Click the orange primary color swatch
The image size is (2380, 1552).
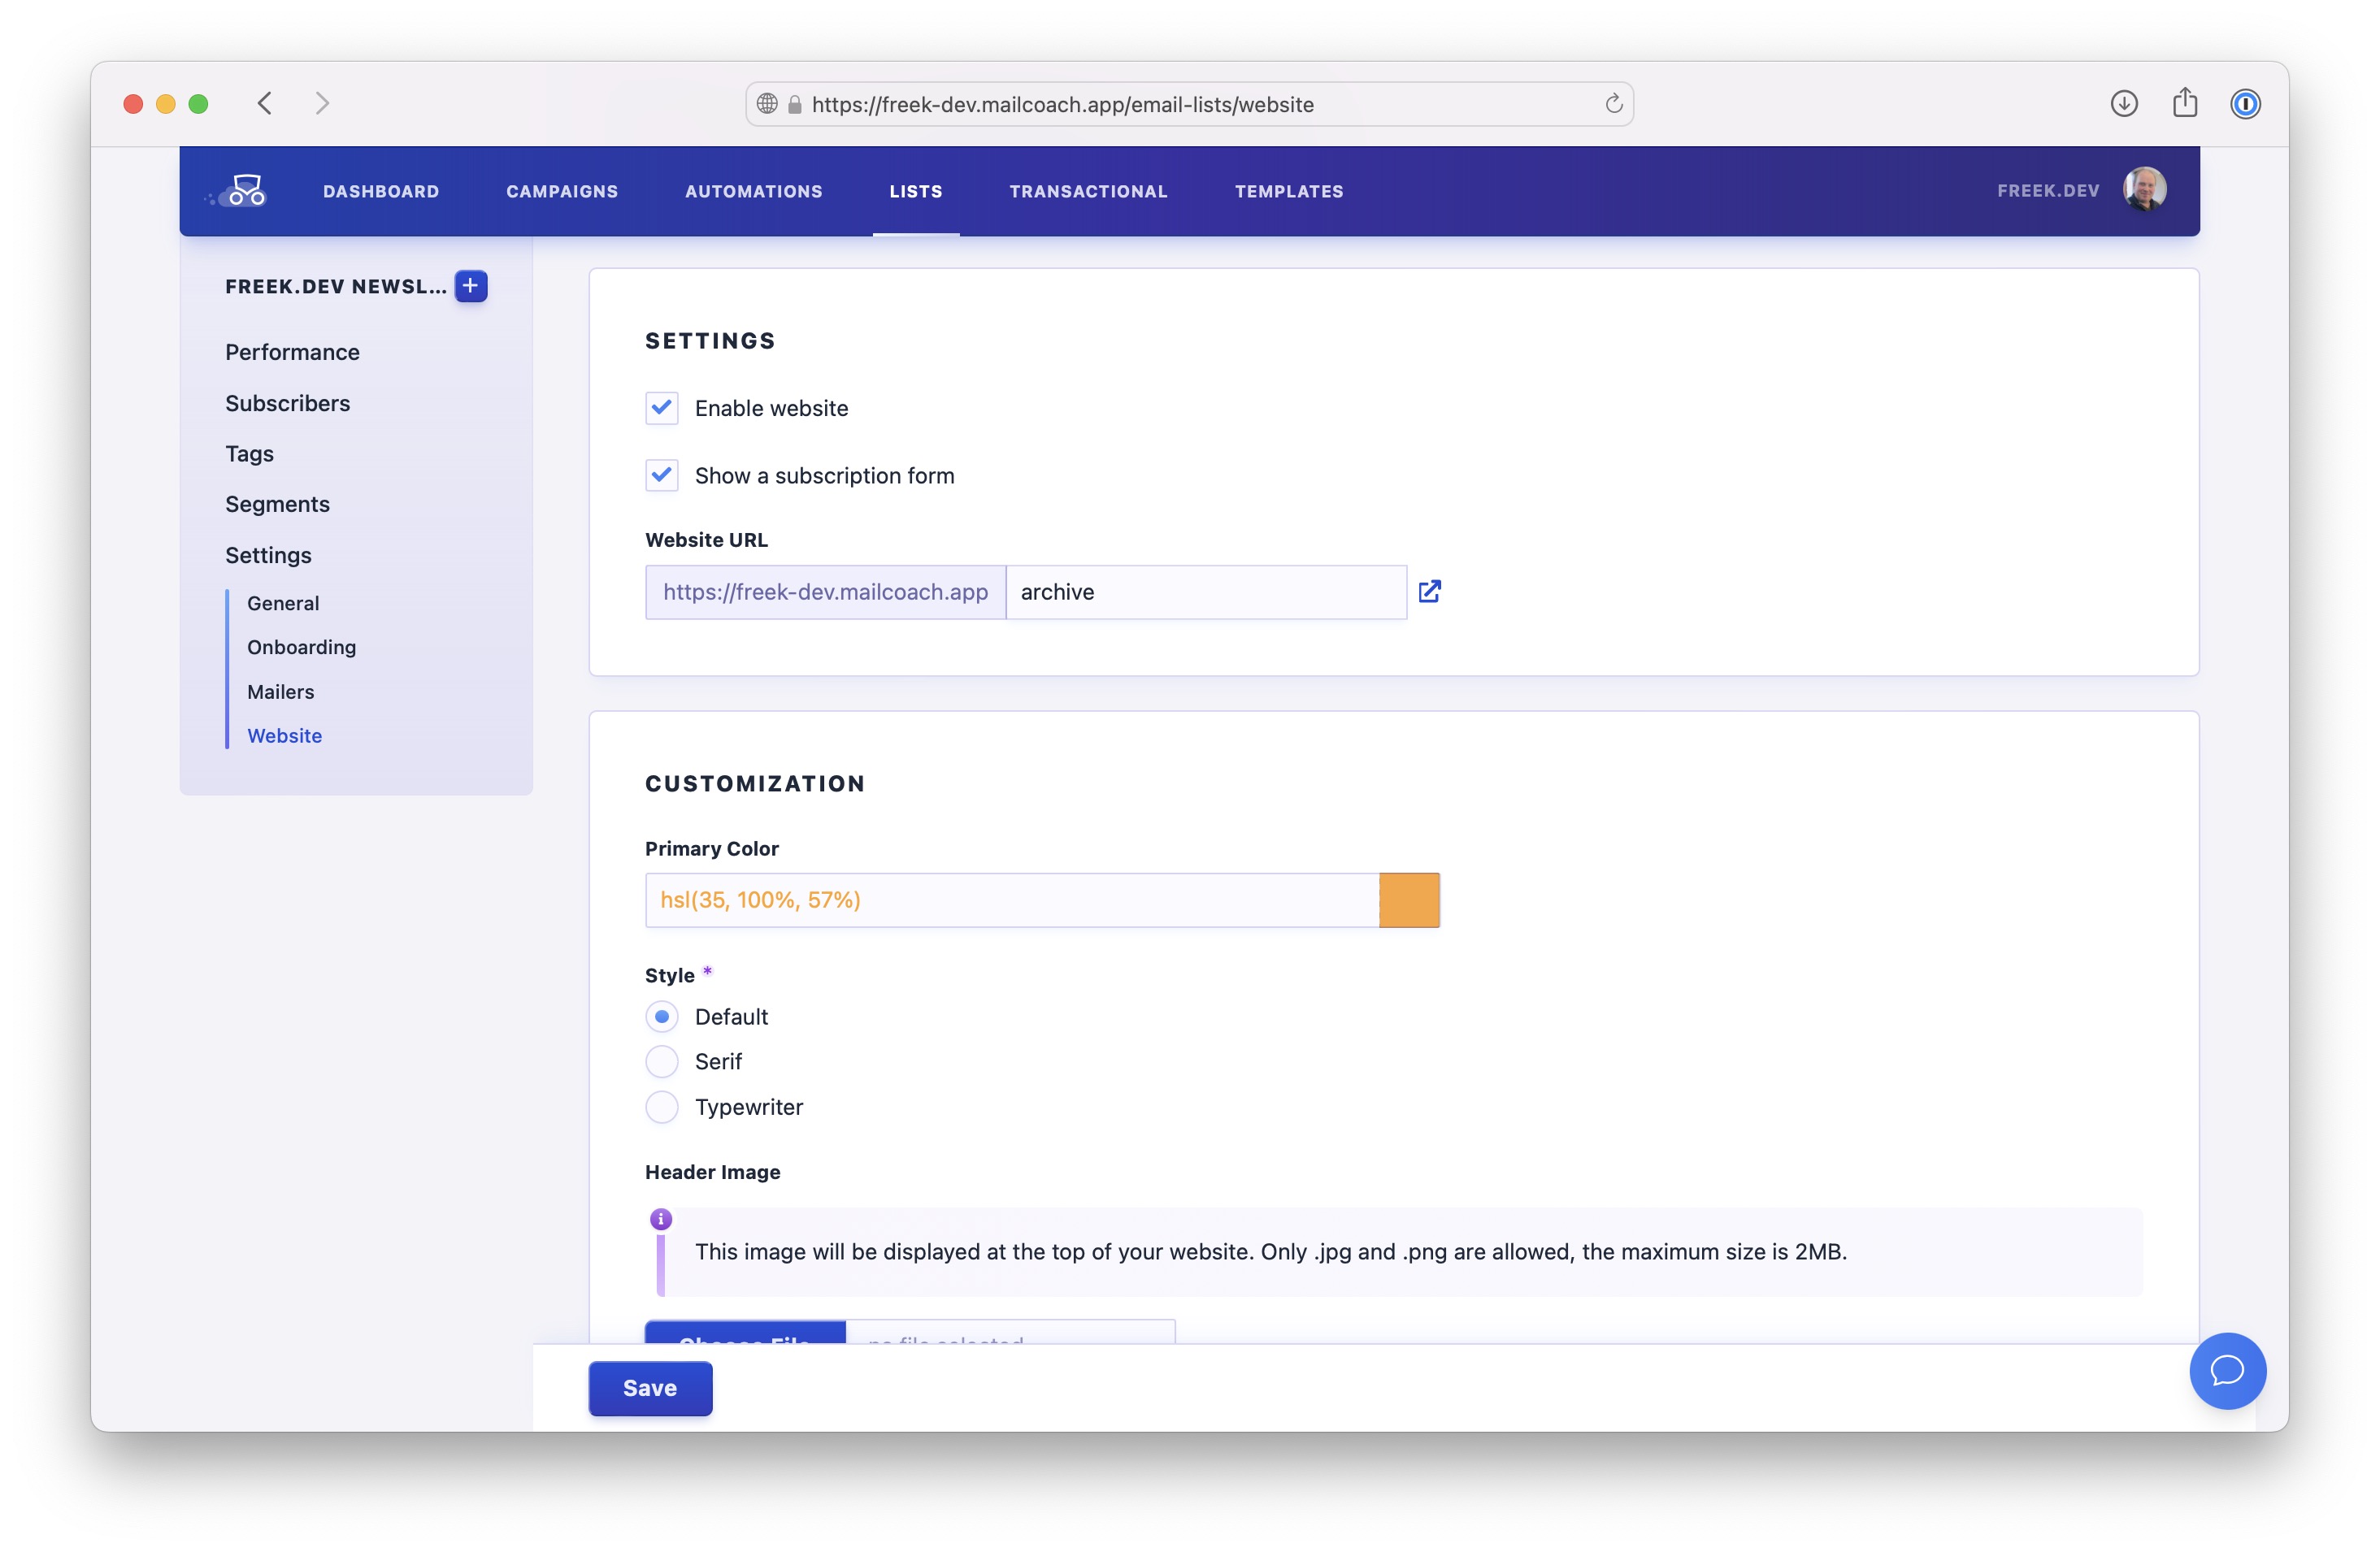(1409, 900)
